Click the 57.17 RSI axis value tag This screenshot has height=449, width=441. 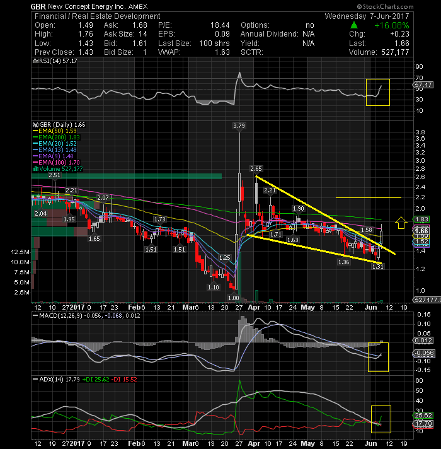pos(423,85)
